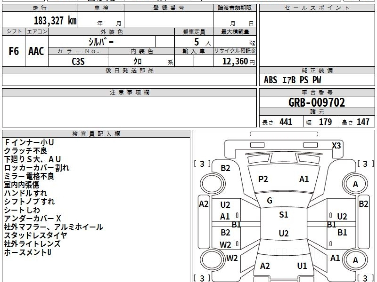This screenshot has height=282, width=377.
Task: Select the note ホースメントU
Action: pyautogui.click(x=28, y=253)
